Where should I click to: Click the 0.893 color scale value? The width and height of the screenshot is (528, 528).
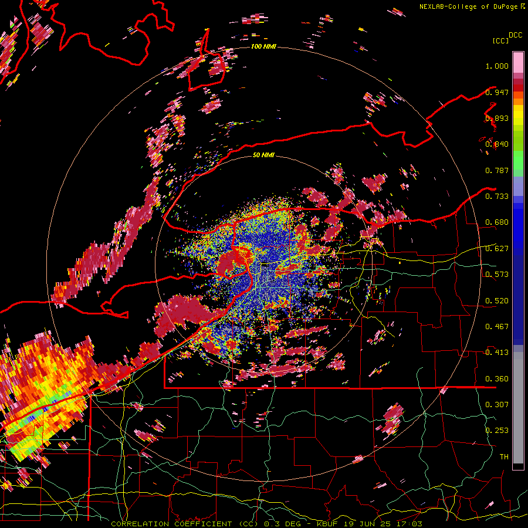pyautogui.click(x=497, y=118)
